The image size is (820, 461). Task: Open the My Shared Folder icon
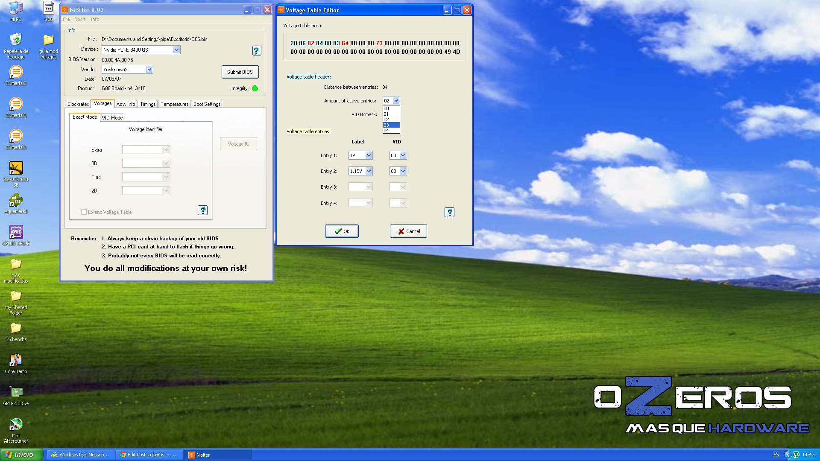point(16,302)
